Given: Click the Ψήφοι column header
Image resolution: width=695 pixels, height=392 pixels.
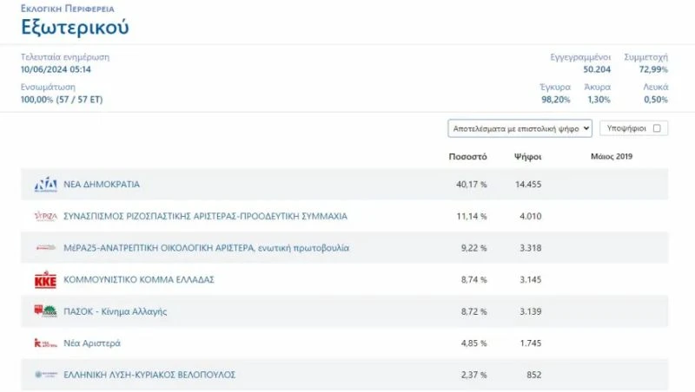Looking at the screenshot, I should (527, 157).
